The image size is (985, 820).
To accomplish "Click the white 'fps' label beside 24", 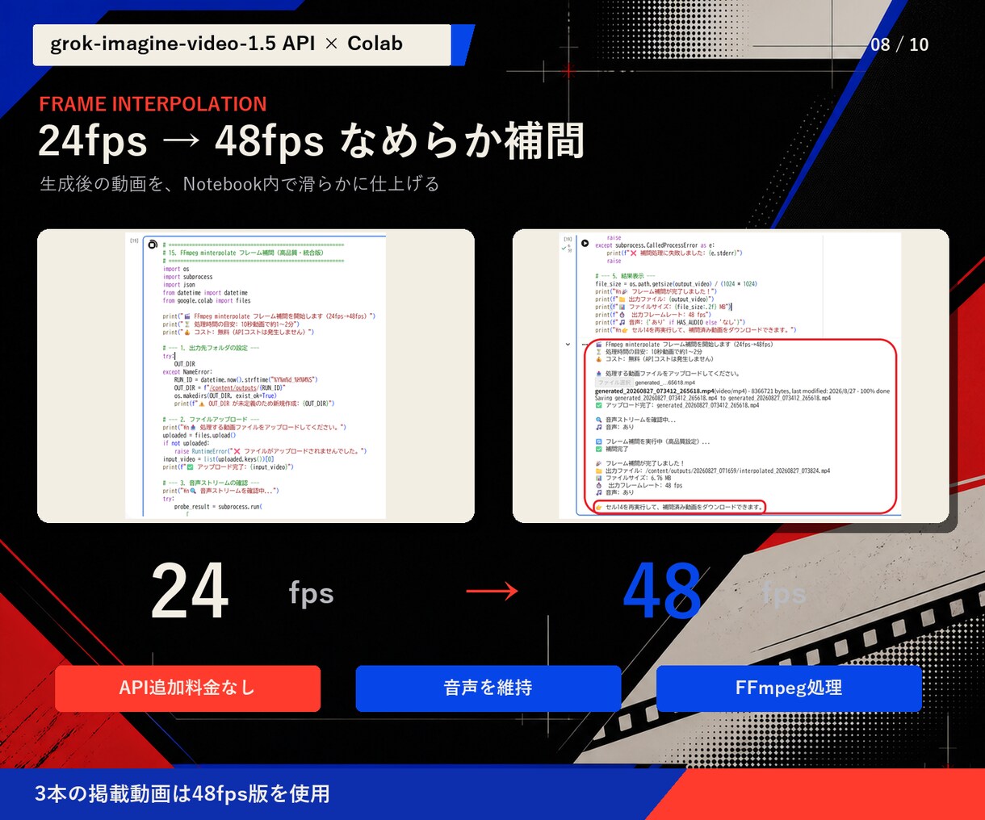I will point(312,594).
